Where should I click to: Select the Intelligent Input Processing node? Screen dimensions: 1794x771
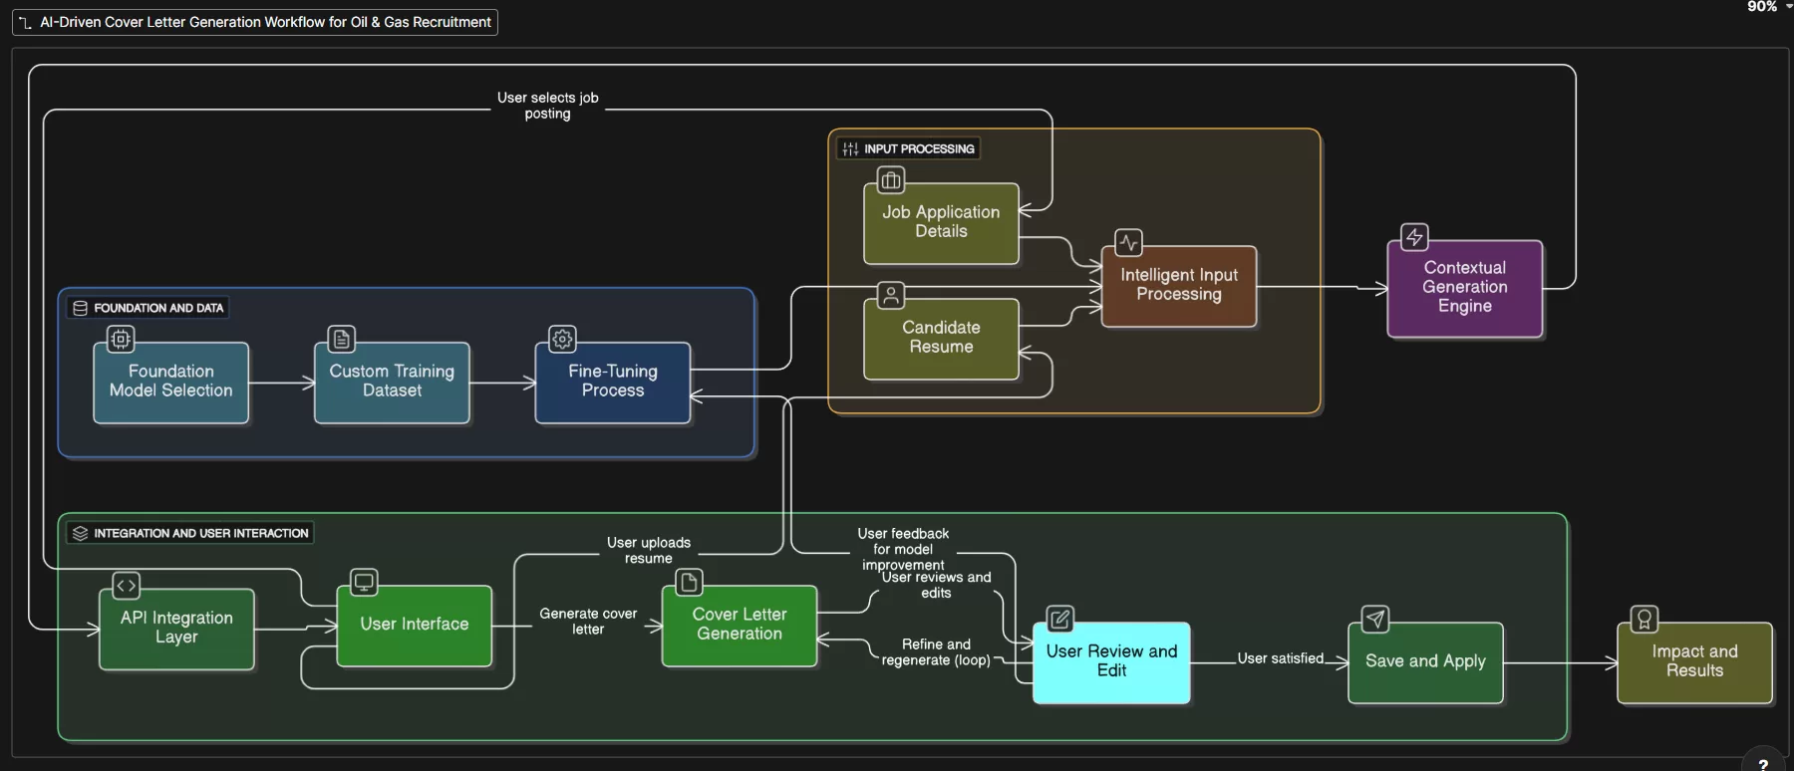pyautogui.click(x=1179, y=286)
